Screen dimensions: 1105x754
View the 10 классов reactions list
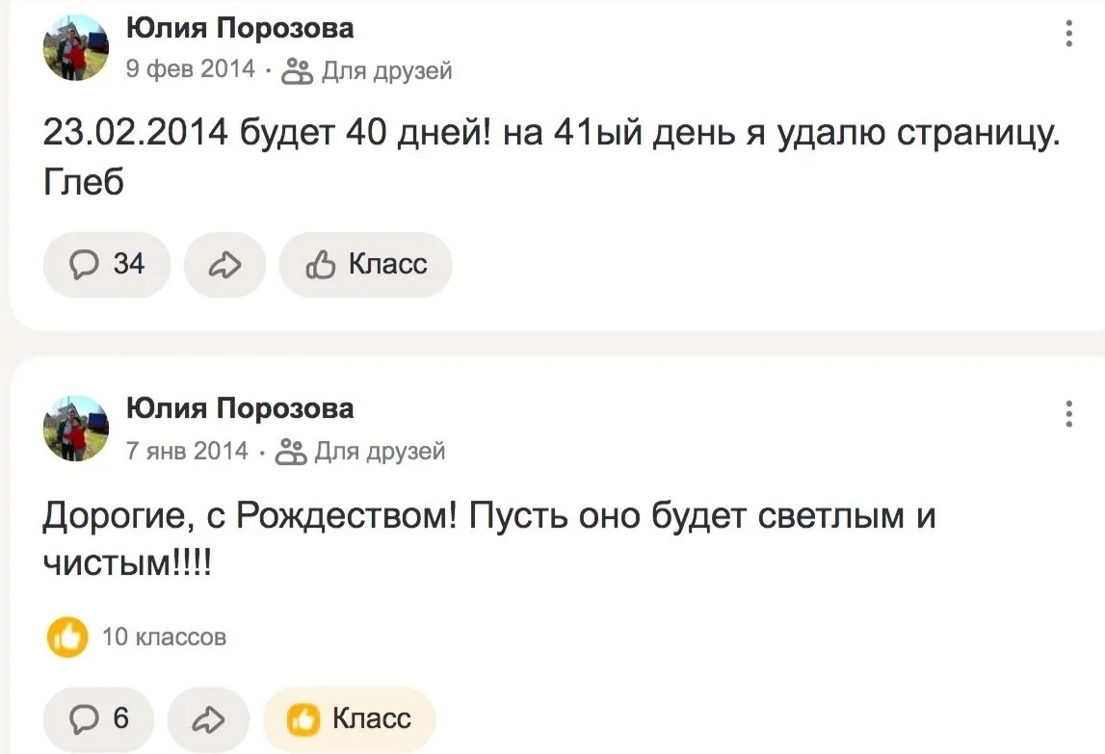[x=164, y=637]
